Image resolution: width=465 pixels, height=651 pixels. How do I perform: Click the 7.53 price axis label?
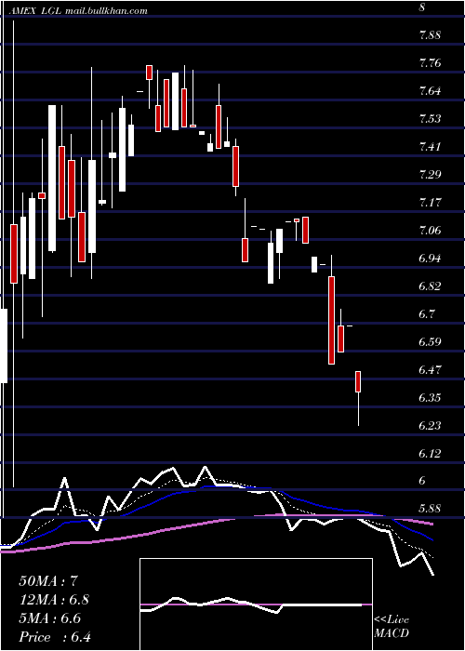(x=430, y=119)
